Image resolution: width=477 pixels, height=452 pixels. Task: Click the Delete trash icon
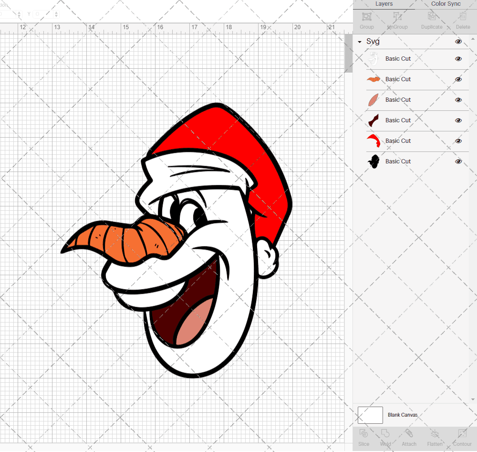[x=463, y=17]
